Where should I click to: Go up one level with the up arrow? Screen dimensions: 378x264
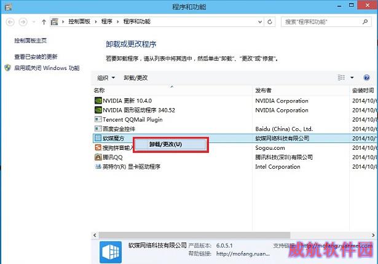pos(44,22)
